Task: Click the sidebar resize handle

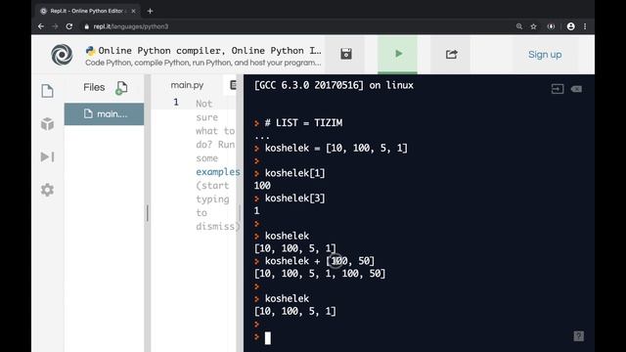Action: point(148,213)
